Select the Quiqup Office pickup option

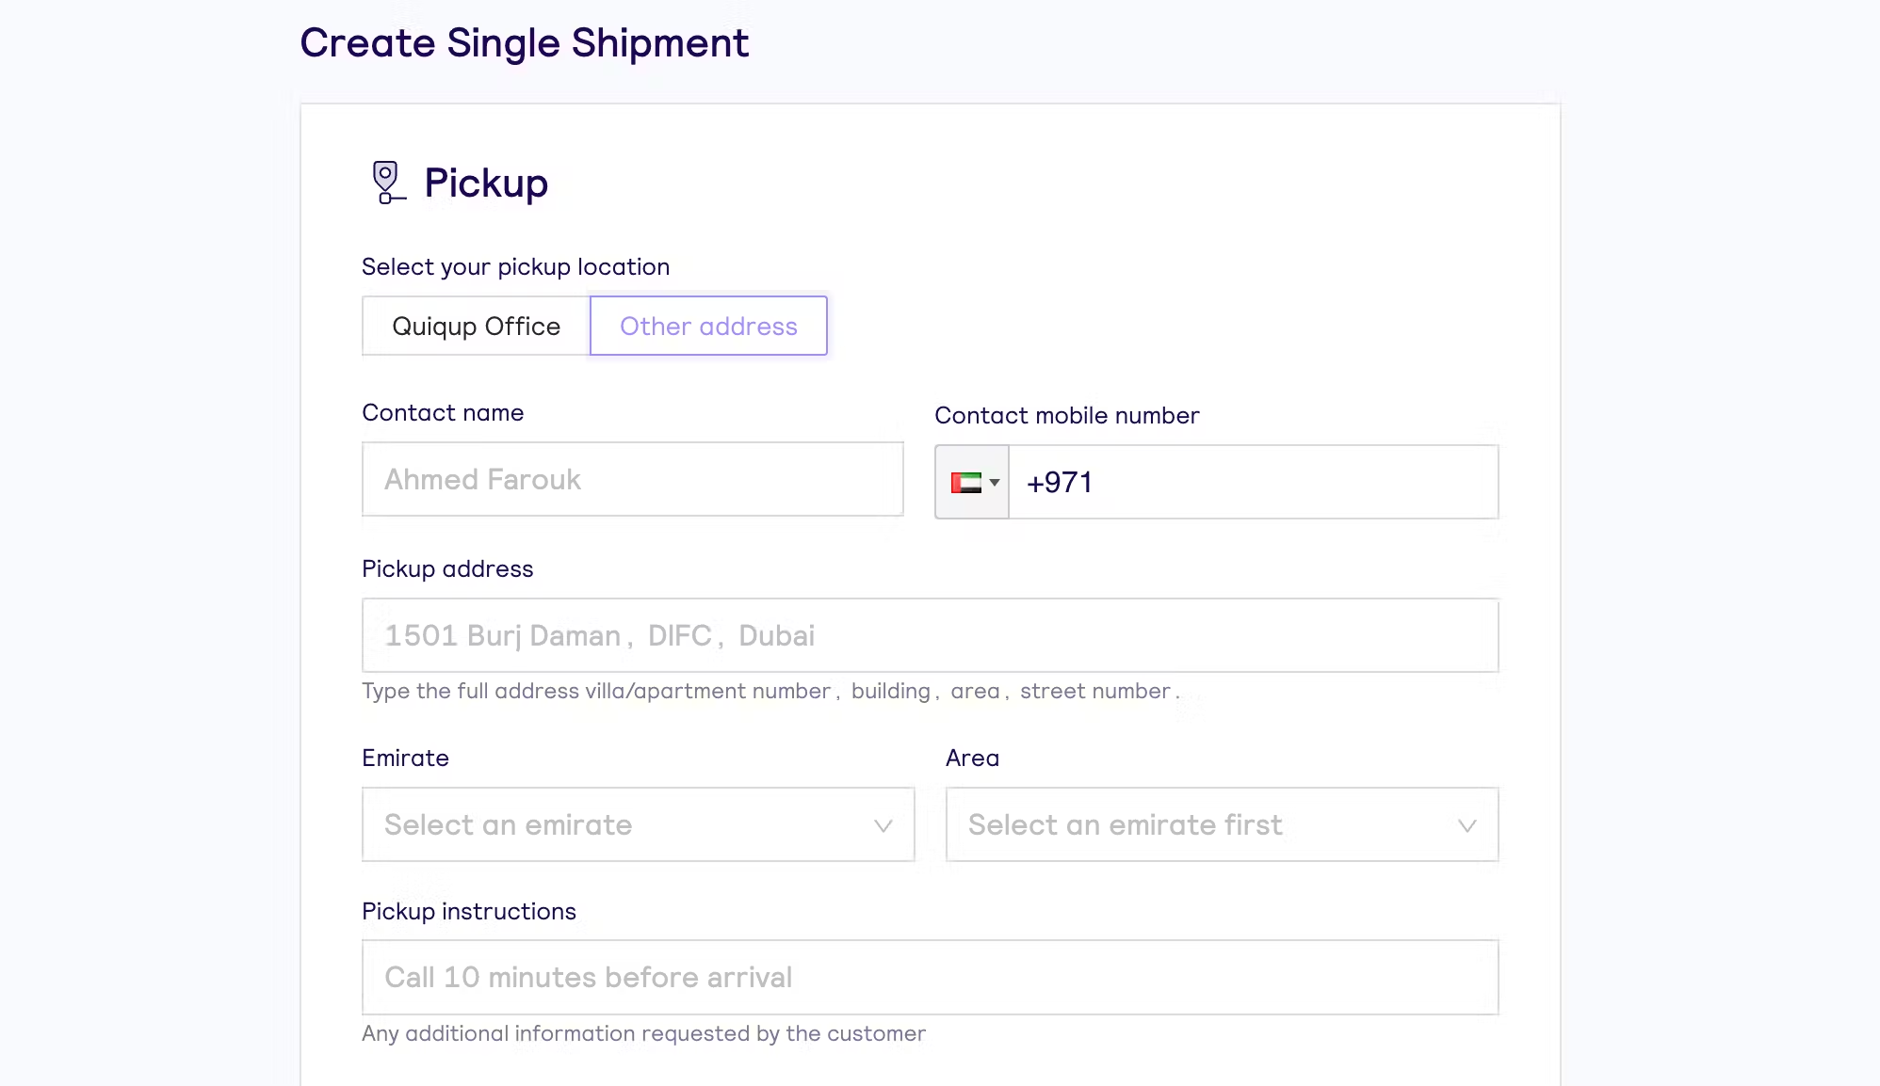476,327
